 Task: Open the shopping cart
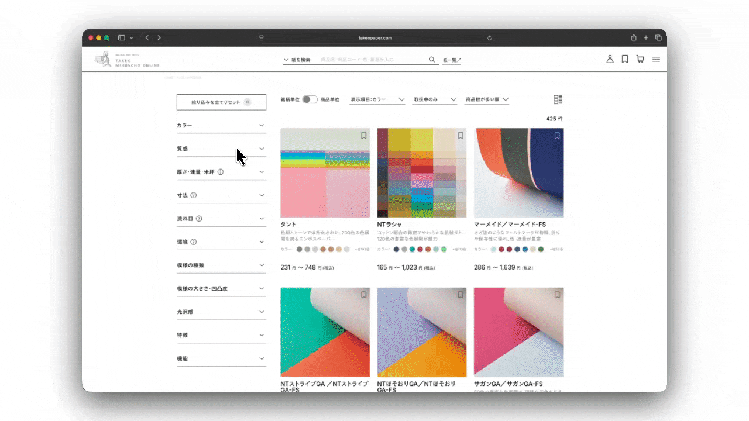[640, 59]
